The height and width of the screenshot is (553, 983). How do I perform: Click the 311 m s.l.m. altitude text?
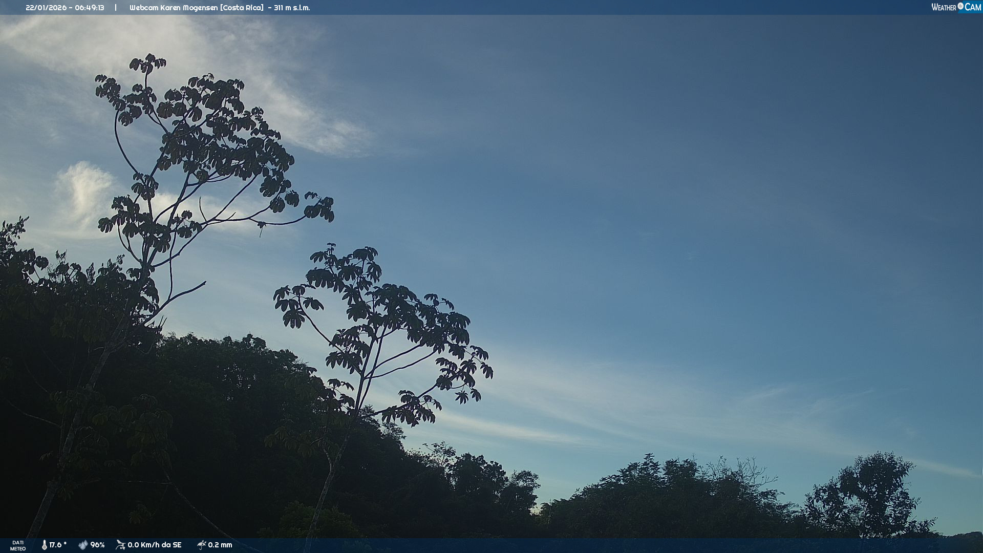292,8
